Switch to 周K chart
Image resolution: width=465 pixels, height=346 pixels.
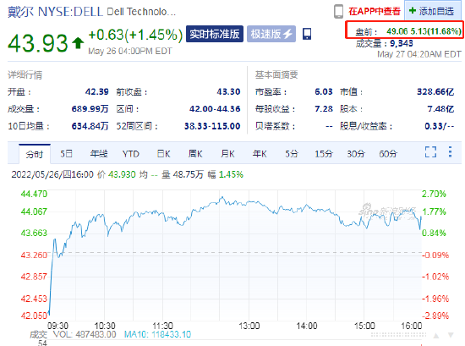195,154
